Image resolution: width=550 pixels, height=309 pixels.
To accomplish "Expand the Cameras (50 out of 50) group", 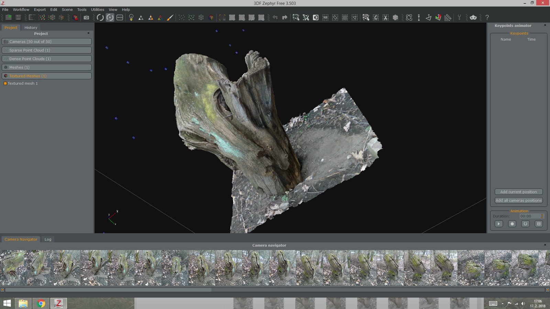I will [x=46, y=41].
